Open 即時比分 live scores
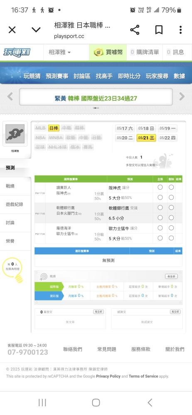 click(x=129, y=76)
